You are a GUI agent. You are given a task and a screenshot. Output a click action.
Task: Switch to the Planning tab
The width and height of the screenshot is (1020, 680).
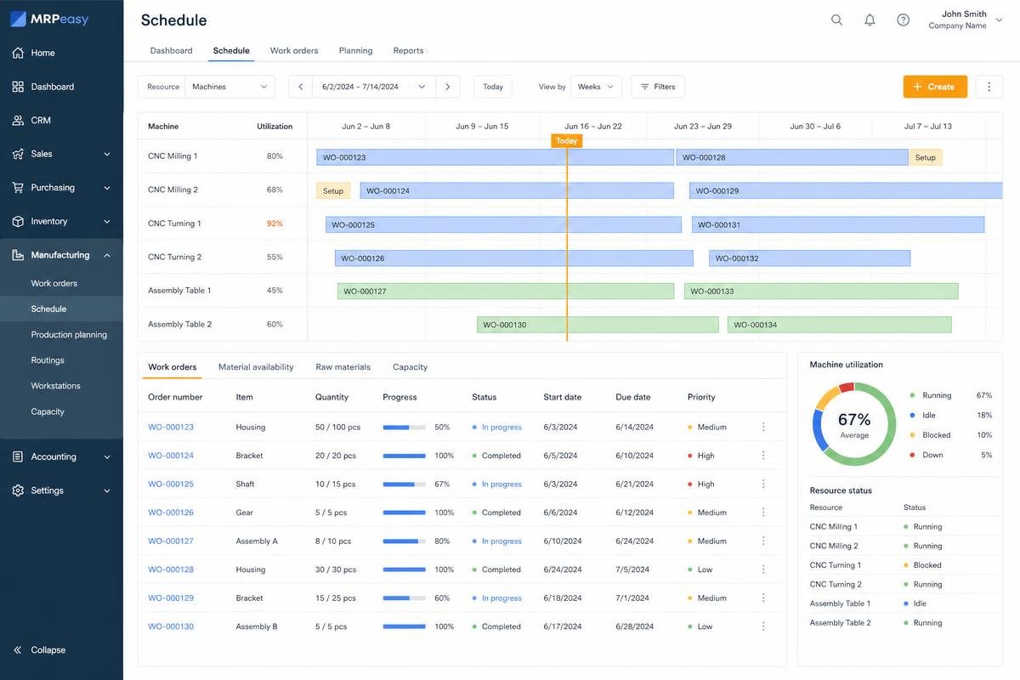(355, 50)
